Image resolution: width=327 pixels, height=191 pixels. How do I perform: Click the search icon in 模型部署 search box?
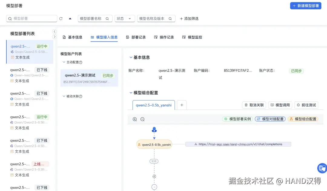[x=10, y=18]
